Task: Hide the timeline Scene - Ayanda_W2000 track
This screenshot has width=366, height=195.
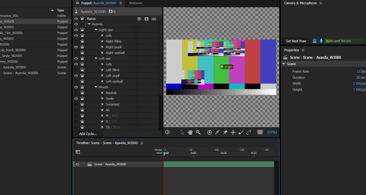Action: 77,164
